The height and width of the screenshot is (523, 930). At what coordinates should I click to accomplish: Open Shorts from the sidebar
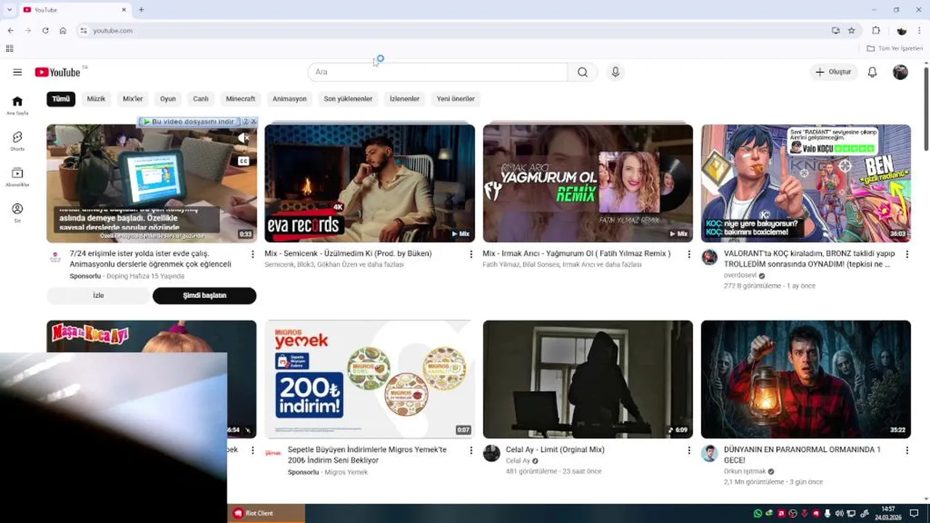(x=17, y=141)
